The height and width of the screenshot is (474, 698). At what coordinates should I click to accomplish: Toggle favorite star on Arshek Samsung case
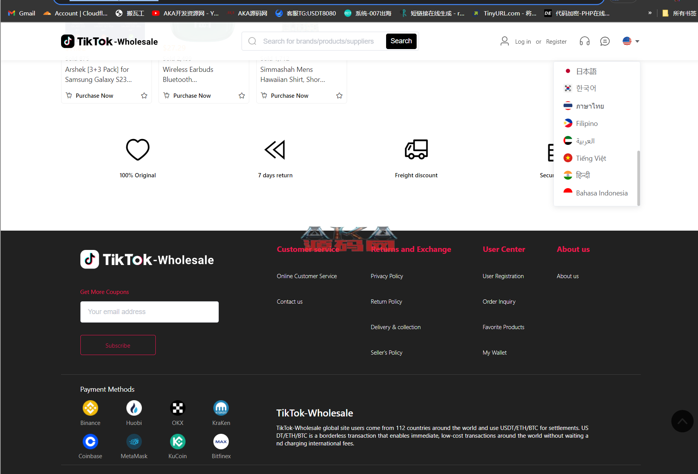coord(144,95)
